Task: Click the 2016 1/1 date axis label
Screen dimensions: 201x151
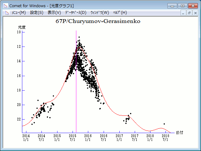Action: point(88,138)
